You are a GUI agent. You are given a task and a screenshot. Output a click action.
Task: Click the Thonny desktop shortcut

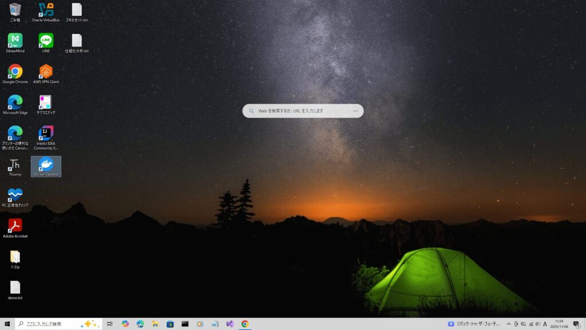[x=15, y=164]
